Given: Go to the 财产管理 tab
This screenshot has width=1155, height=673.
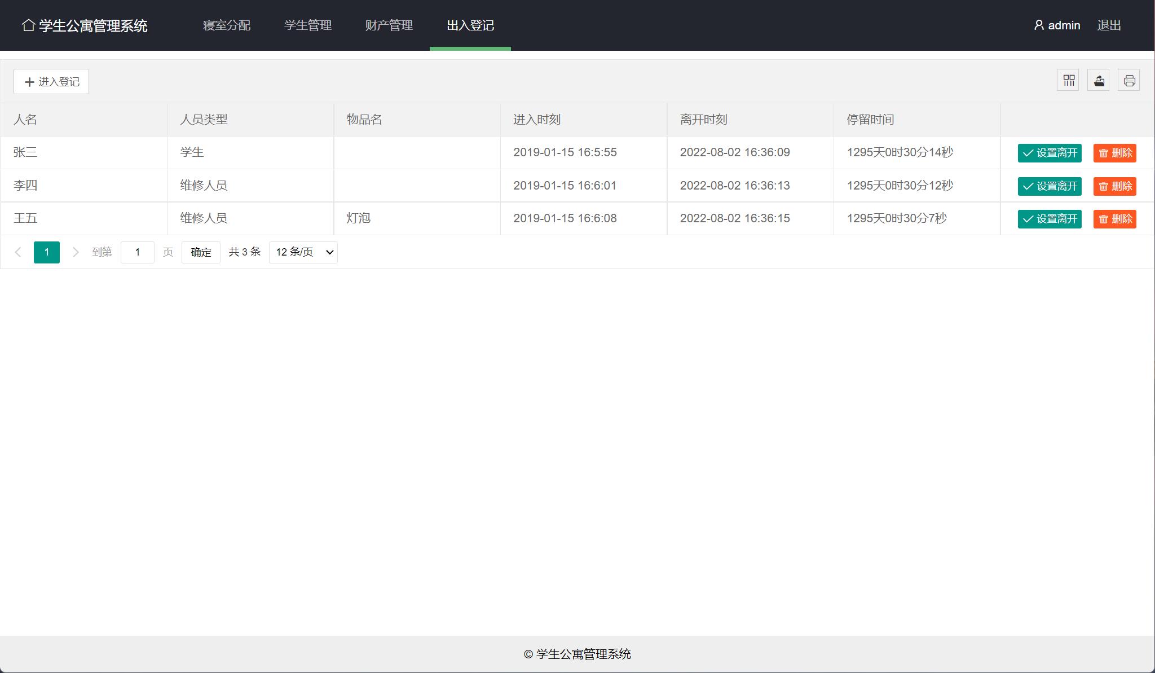Looking at the screenshot, I should pos(389,25).
